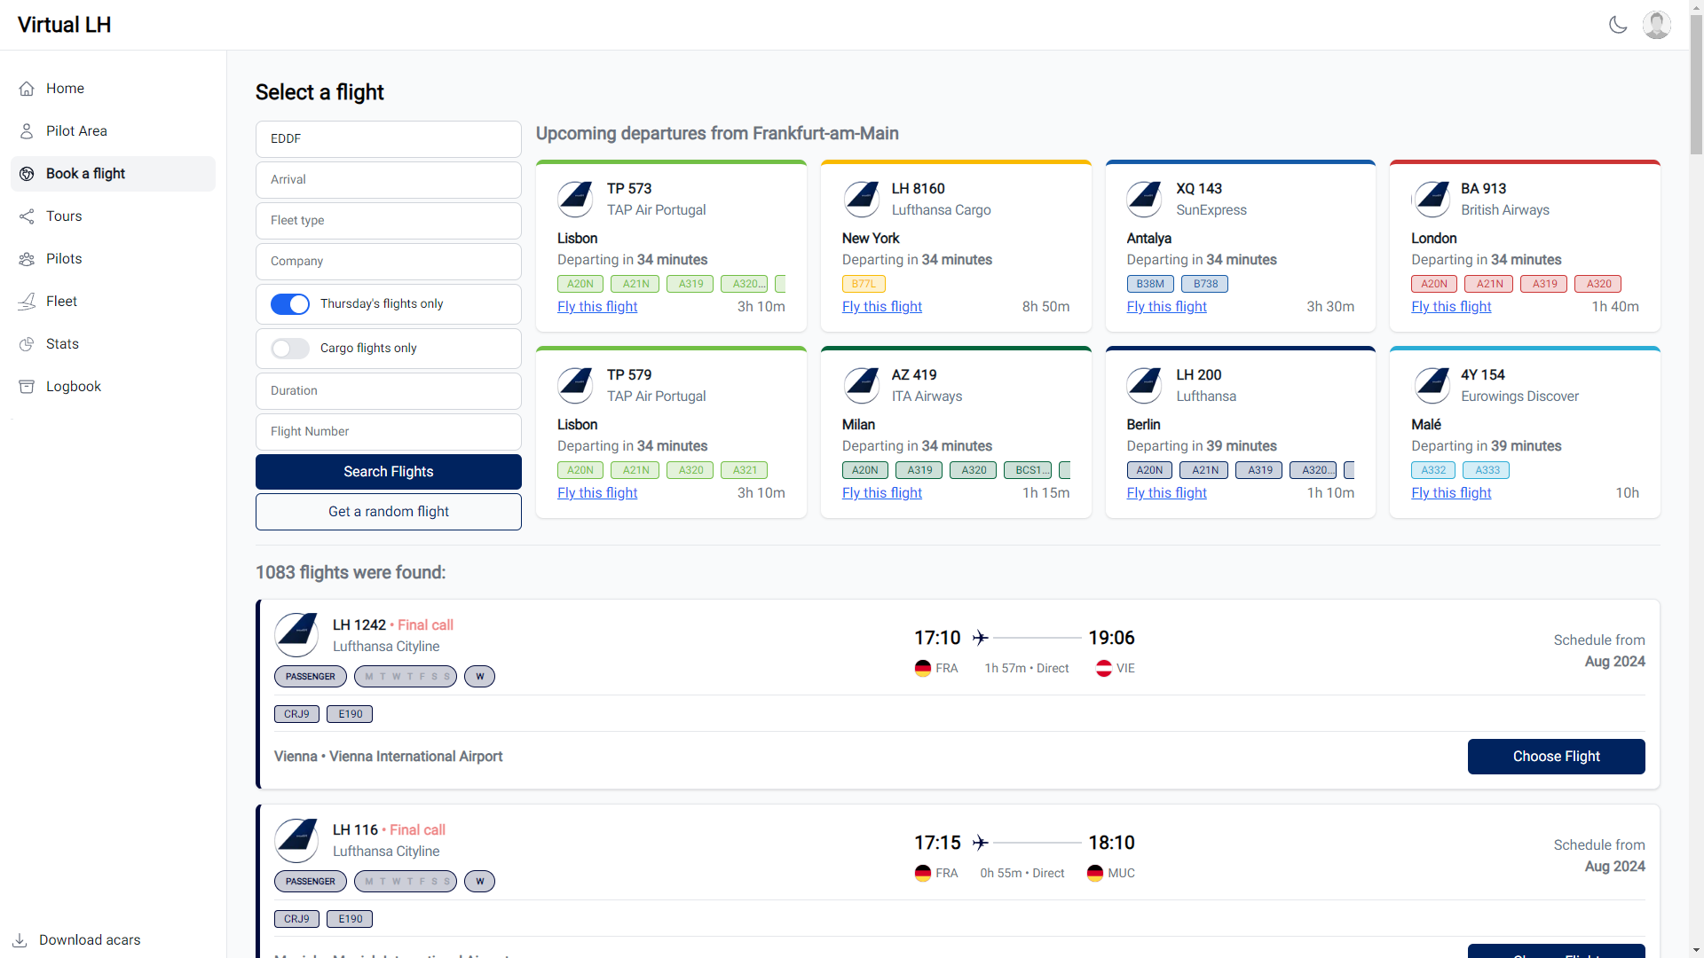Image resolution: width=1704 pixels, height=958 pixels.
Task: Click Virtual LH site title
Action: click(x=65, y=25)
